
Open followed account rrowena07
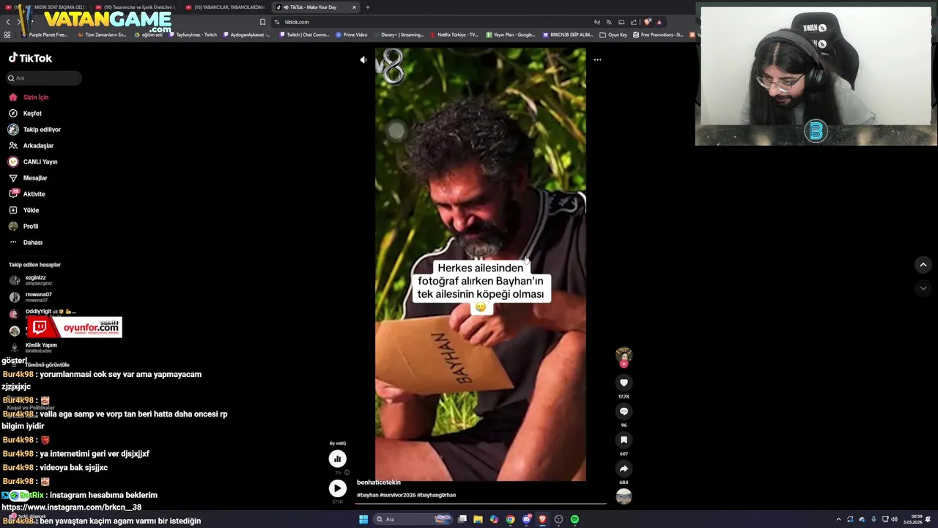[31, 297]
